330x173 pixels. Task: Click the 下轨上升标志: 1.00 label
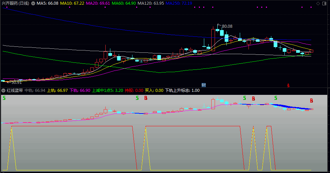coord(182,91)
